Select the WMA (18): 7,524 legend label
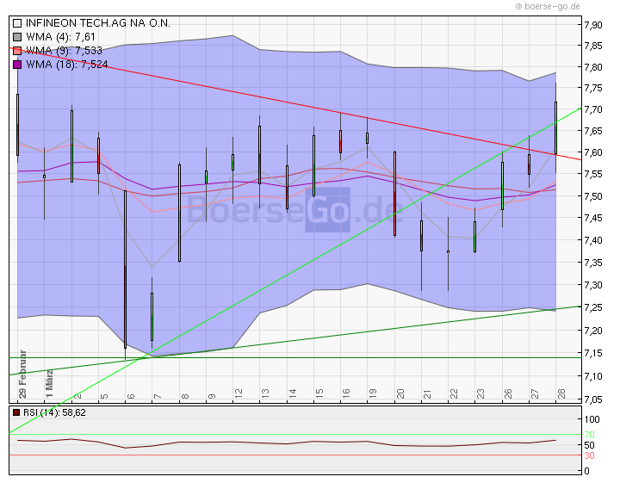 (x=67, y=65)
